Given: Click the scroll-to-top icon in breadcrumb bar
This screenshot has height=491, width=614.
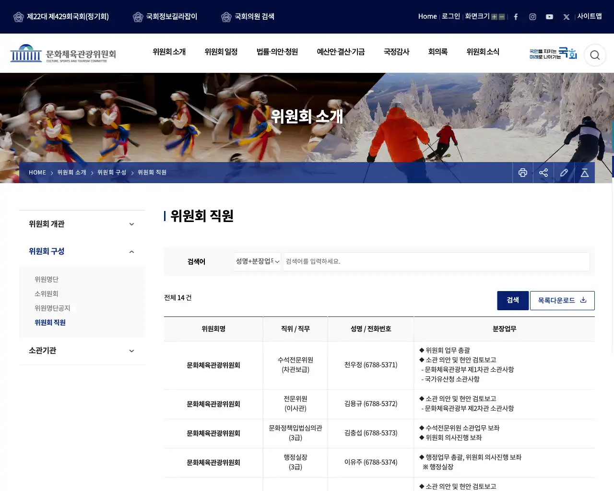Looking at the screenshot, I should (x=585, y=173).
